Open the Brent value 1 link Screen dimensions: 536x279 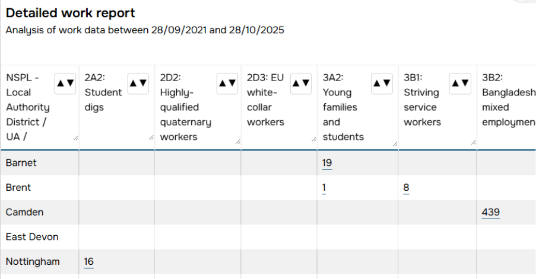coord(325,188)
